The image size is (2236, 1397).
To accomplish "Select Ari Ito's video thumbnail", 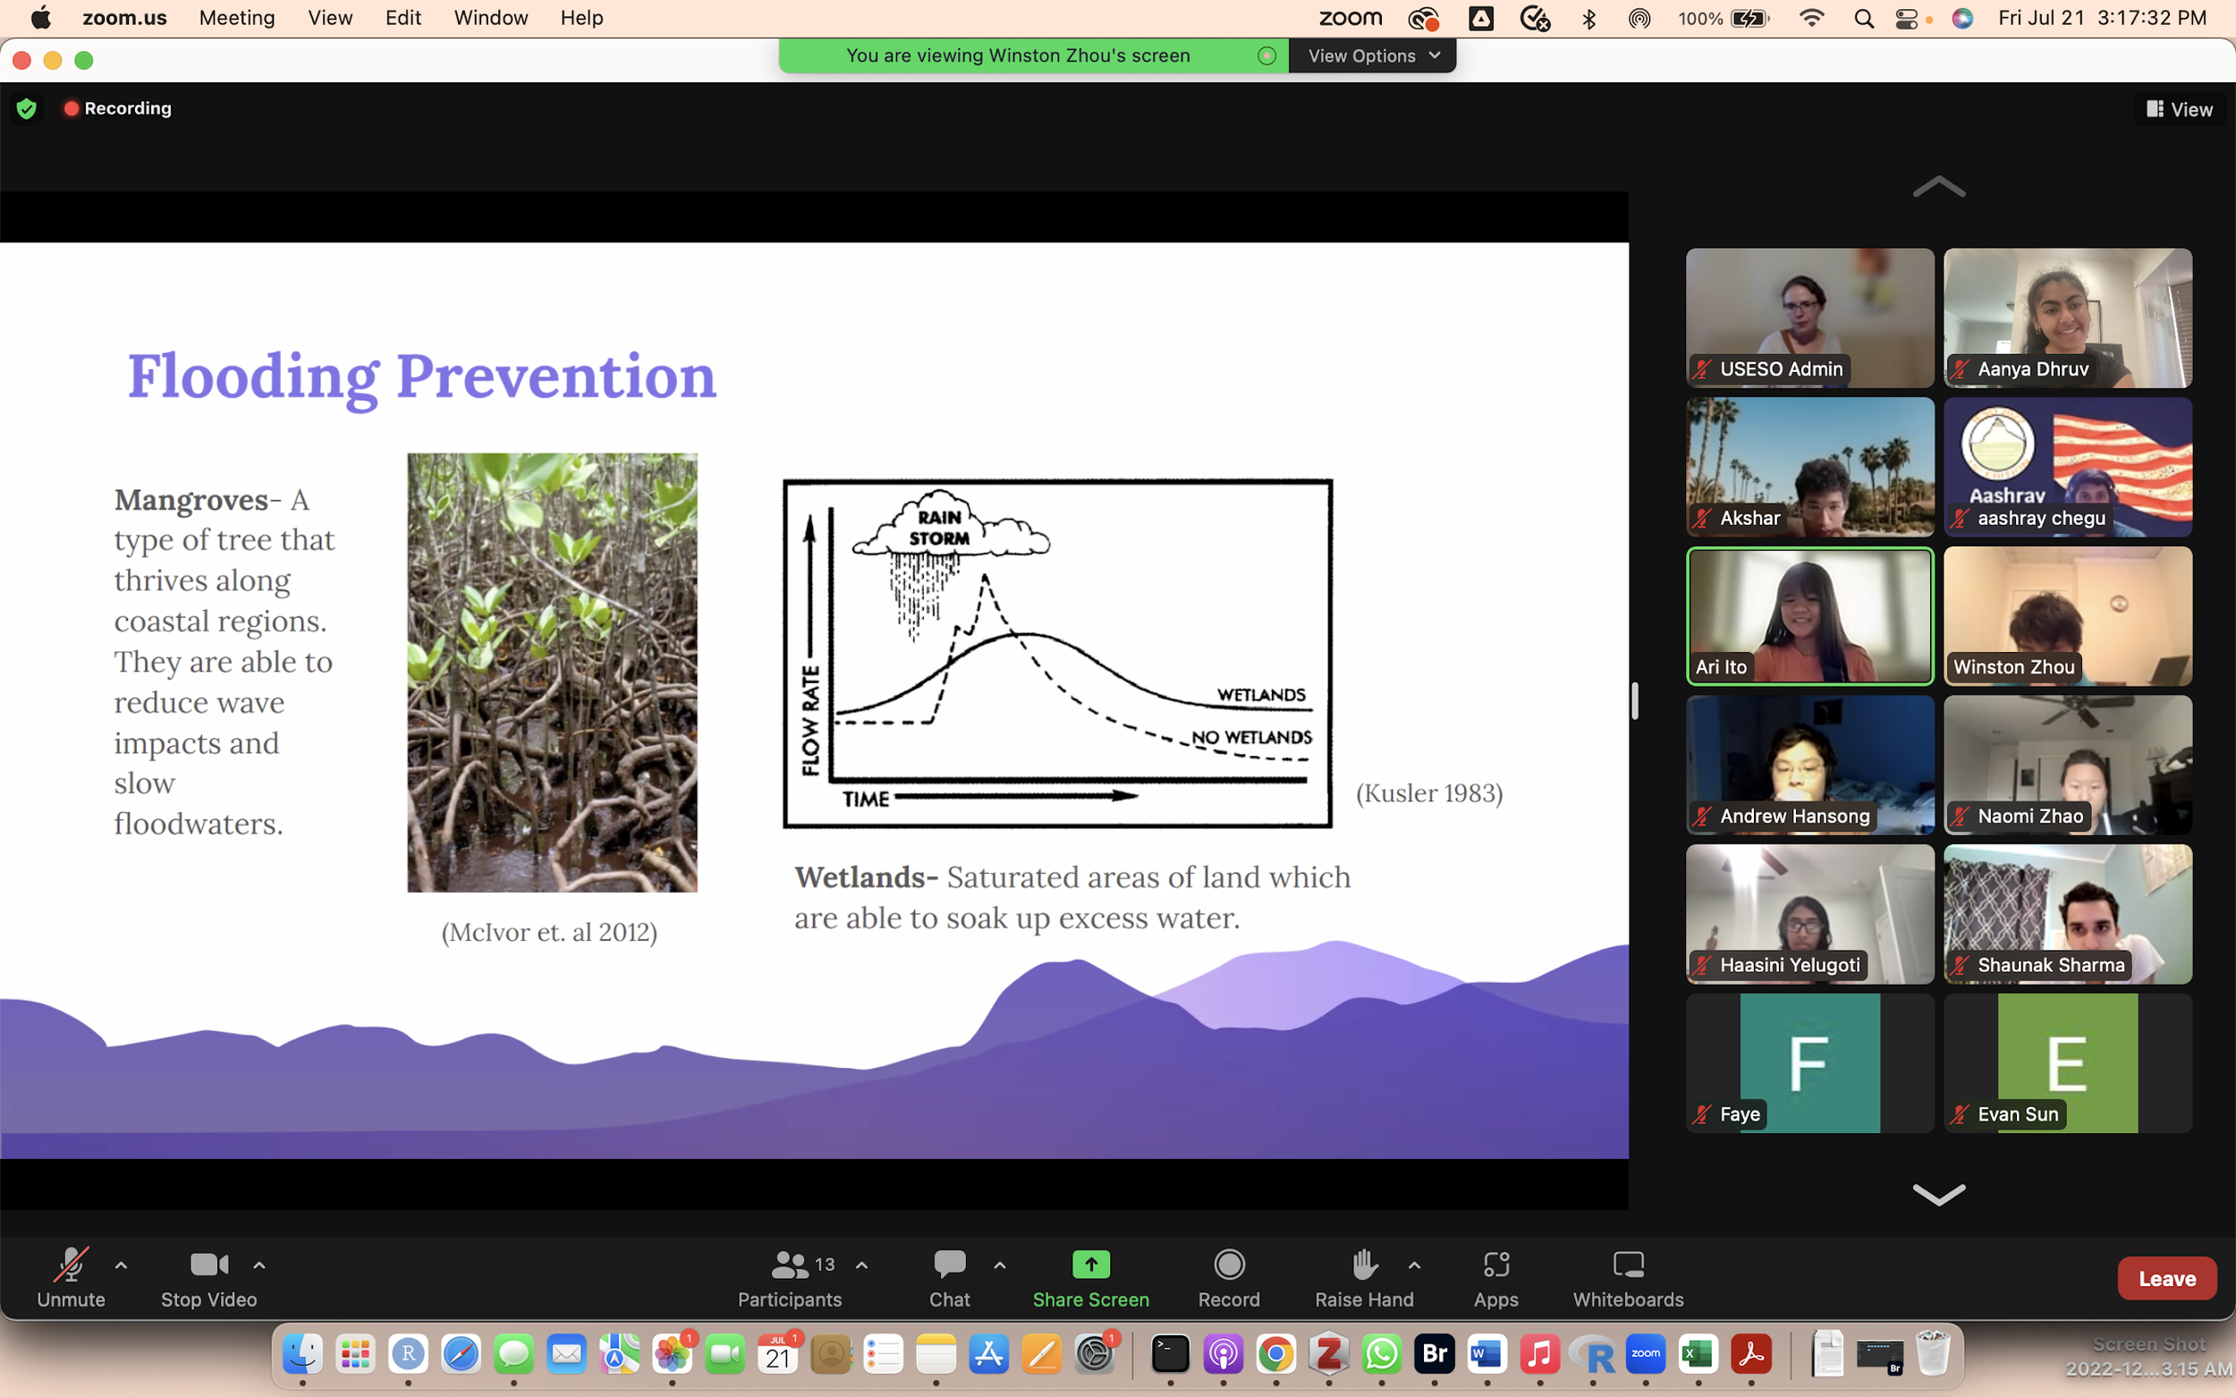I will click(1809, 615).
